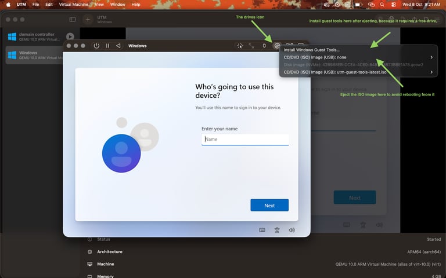Open the File menu
Viewport: 446px width, 278px height.
[35, 5]
